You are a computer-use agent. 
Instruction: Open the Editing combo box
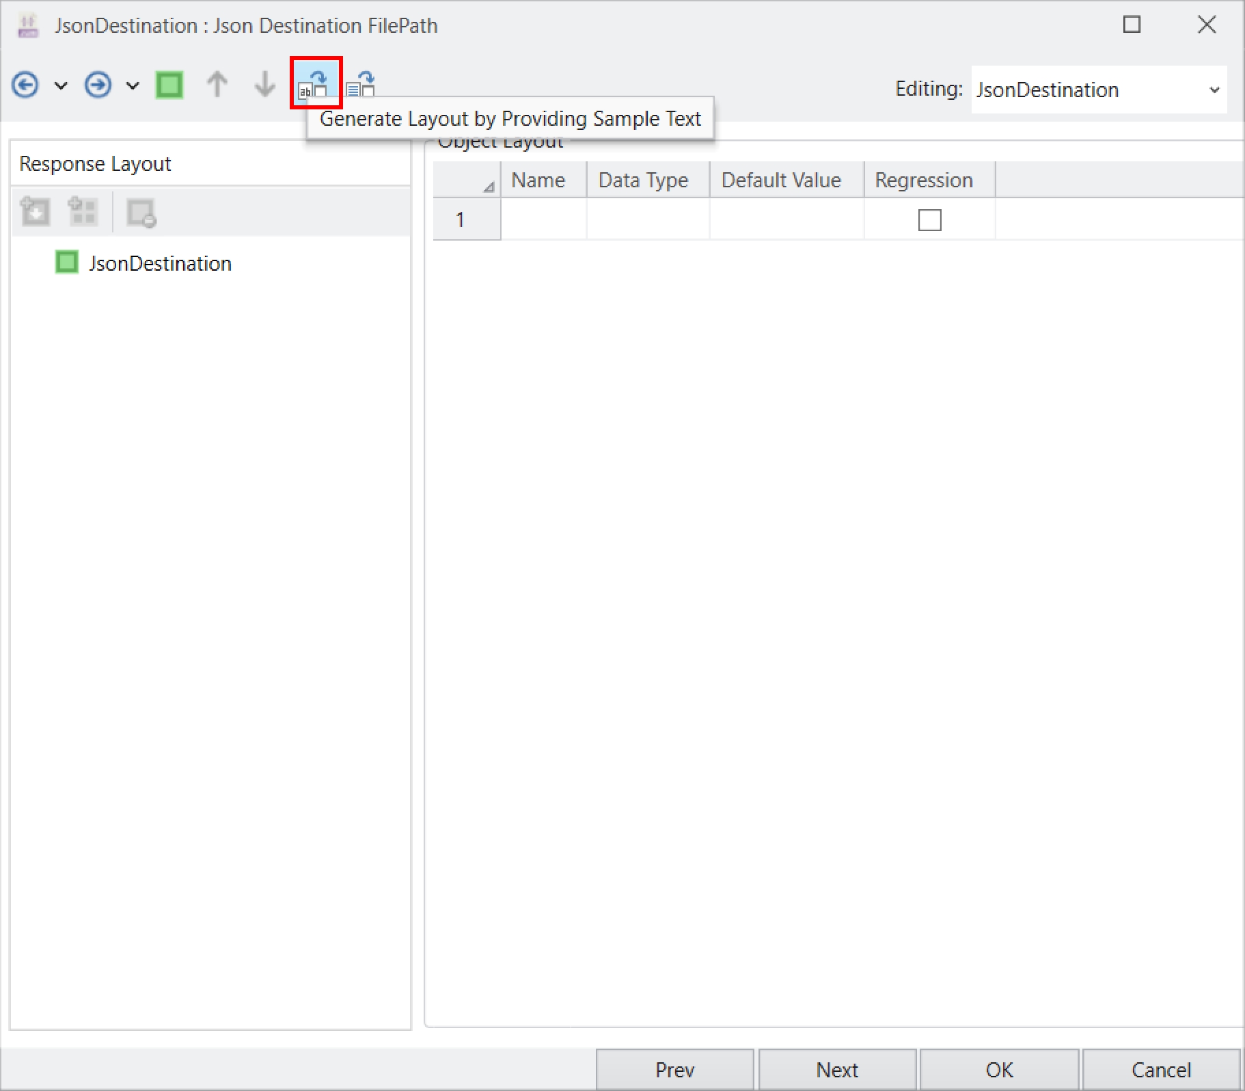click(1099, 90)
